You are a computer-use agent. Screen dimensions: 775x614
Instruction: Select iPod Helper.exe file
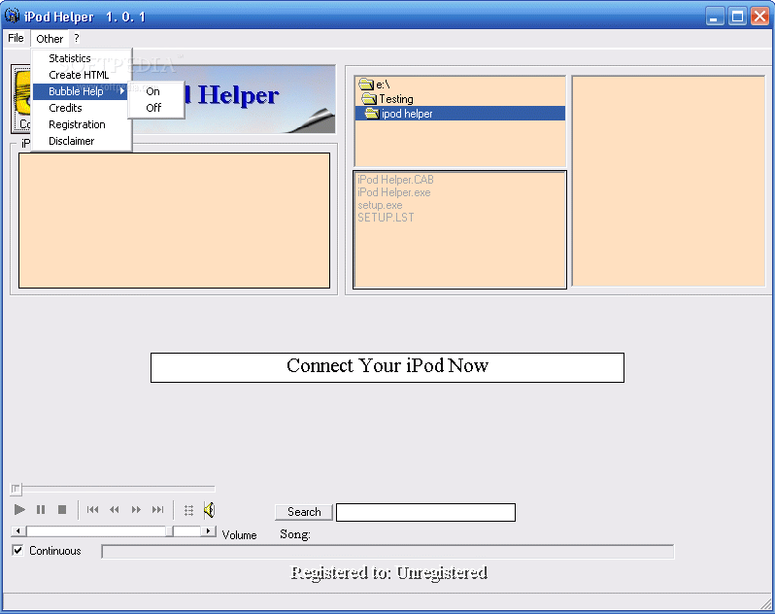pos(394,192)
